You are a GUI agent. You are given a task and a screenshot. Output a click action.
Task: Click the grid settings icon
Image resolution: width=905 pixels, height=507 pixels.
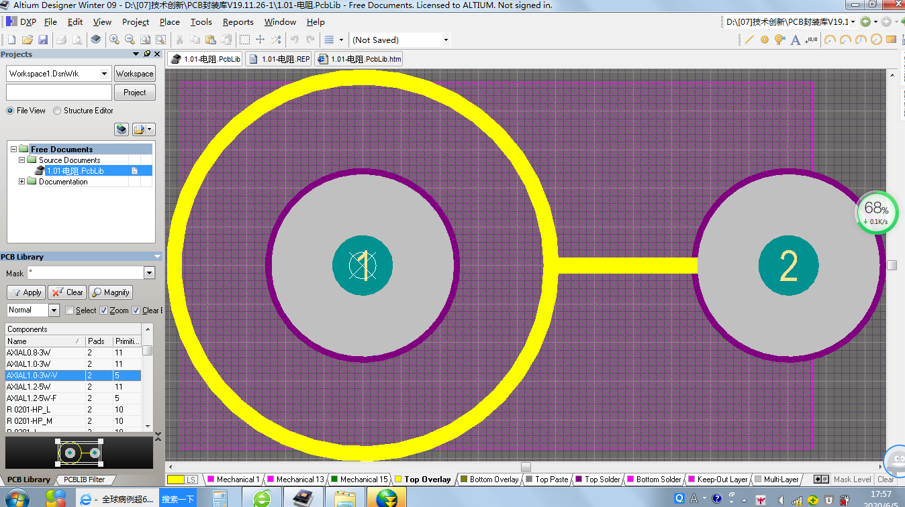pos(329,40)
